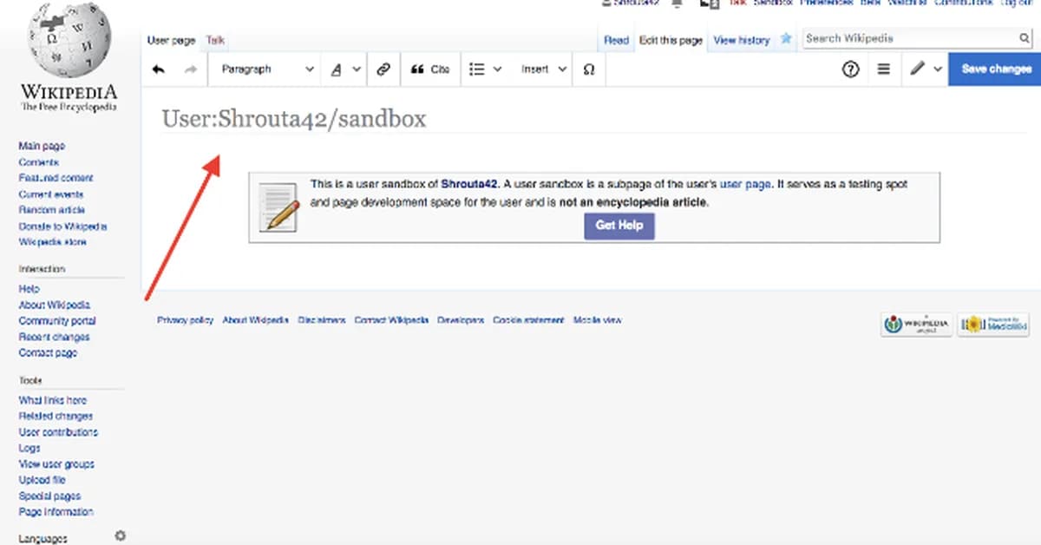The image size is (1041, 545).
Task: Open Special pages link
Action: coord(49,496)
